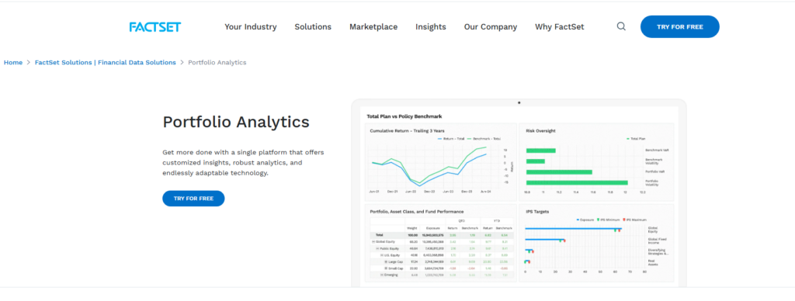Image resolution: width=795 pixels, height=301 pixels.
Task: Click the Risk Oversight panel title
Action: [x=540, y=131]
